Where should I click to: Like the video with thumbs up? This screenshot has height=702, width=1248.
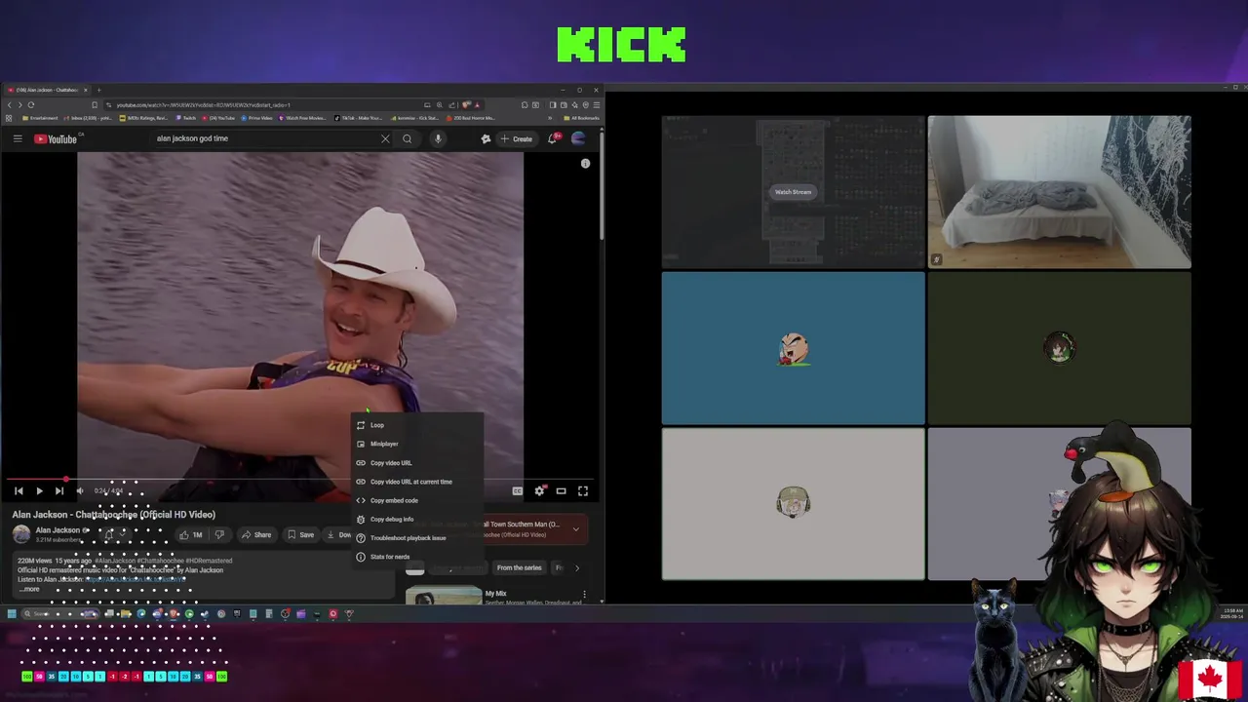pos(191,534)
